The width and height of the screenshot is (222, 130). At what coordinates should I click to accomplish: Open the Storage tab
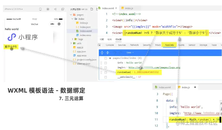[x=203, y=45]
